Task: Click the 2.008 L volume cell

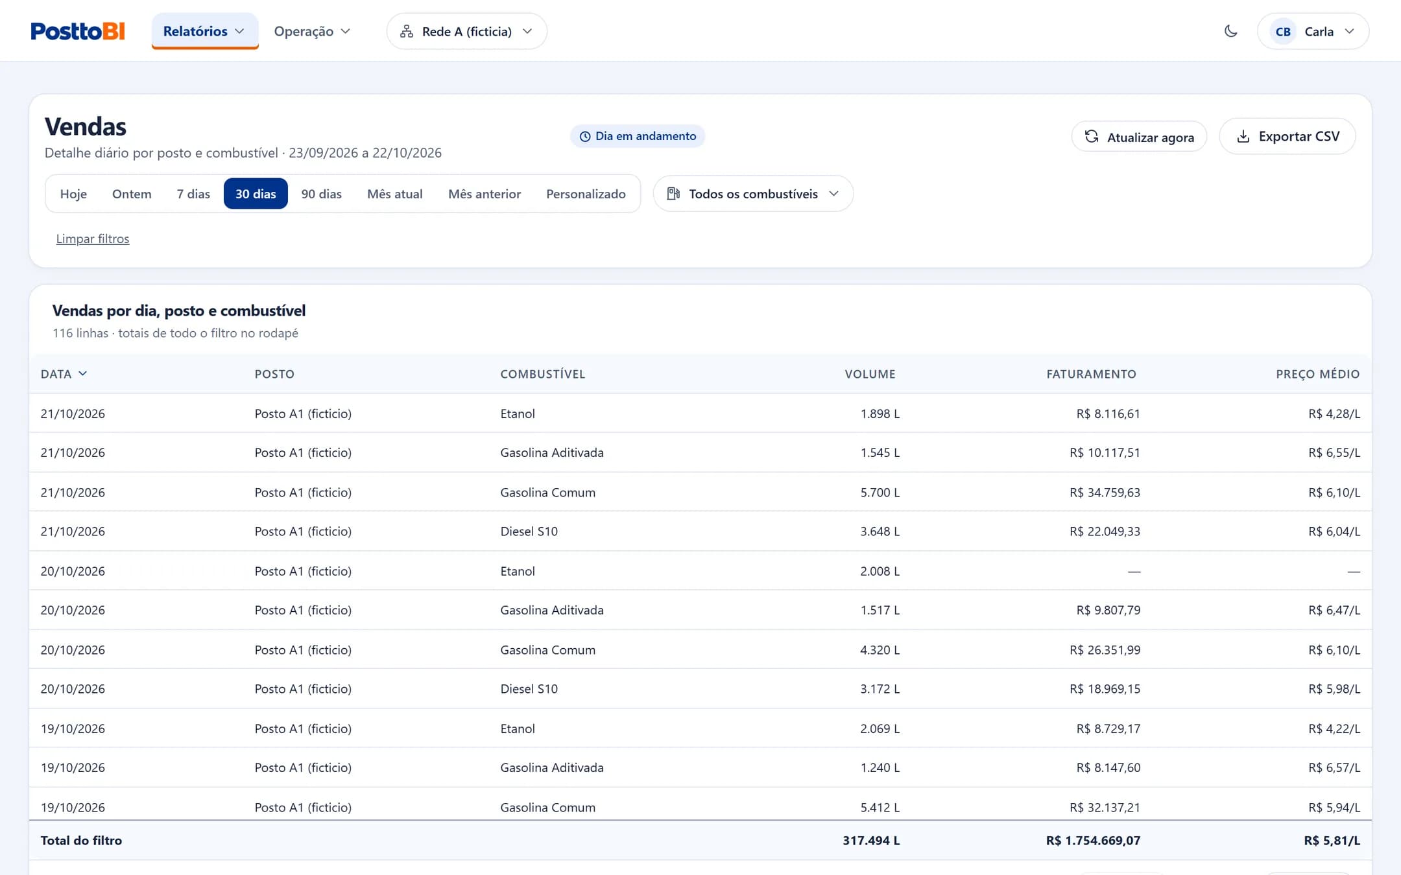Action: (x=880, y=571)
